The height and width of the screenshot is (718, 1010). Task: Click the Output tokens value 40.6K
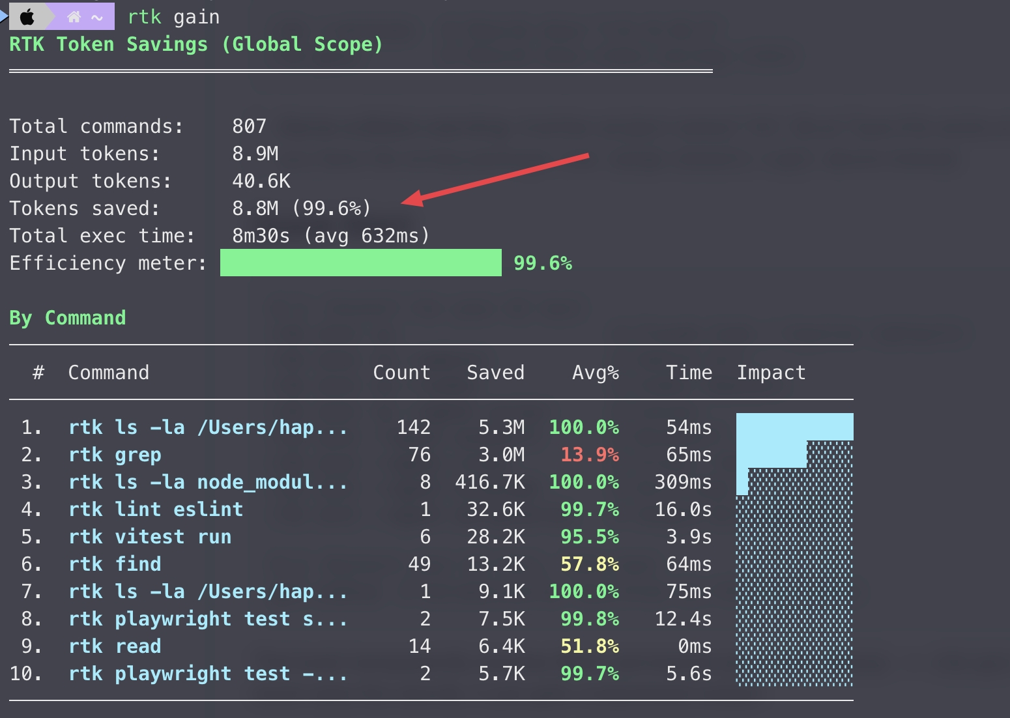tap(261, 180)
